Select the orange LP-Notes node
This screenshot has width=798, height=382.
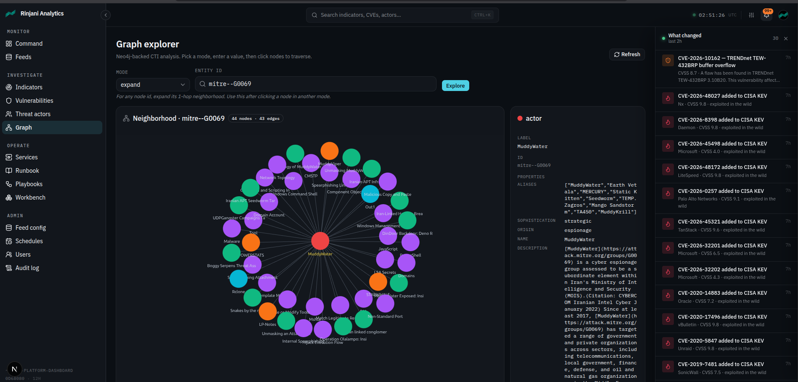tap(268, 312)
